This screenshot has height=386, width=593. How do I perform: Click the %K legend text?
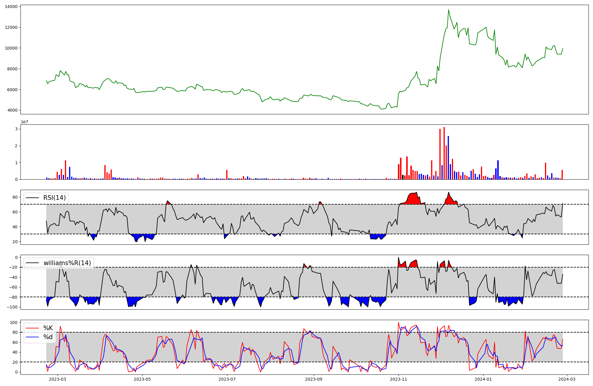(x=48, y=328)
